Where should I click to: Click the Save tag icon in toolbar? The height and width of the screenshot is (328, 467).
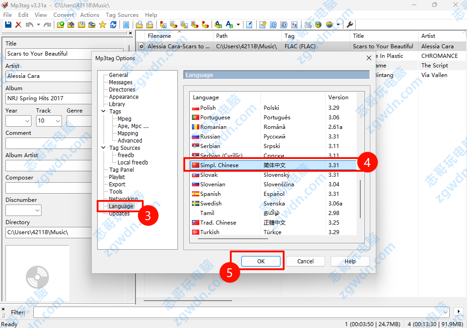[8, 25]
